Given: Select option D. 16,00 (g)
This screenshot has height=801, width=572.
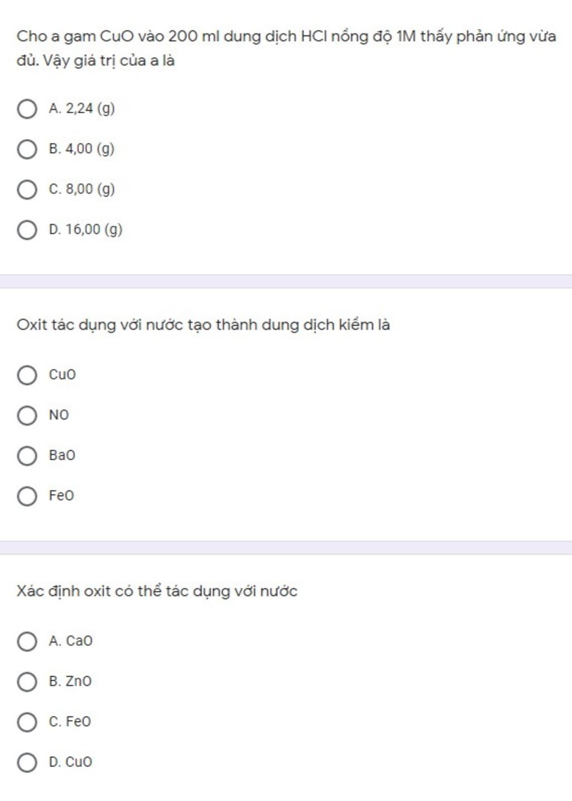Looking at the screenshot, I should (x=27, y=230).
